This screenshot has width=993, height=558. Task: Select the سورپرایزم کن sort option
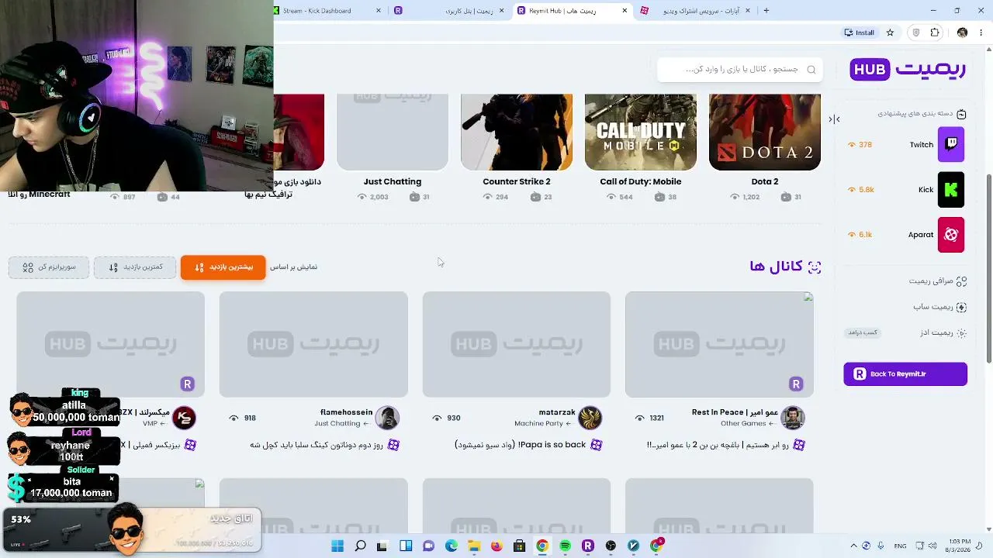click(x=49, y=267)
